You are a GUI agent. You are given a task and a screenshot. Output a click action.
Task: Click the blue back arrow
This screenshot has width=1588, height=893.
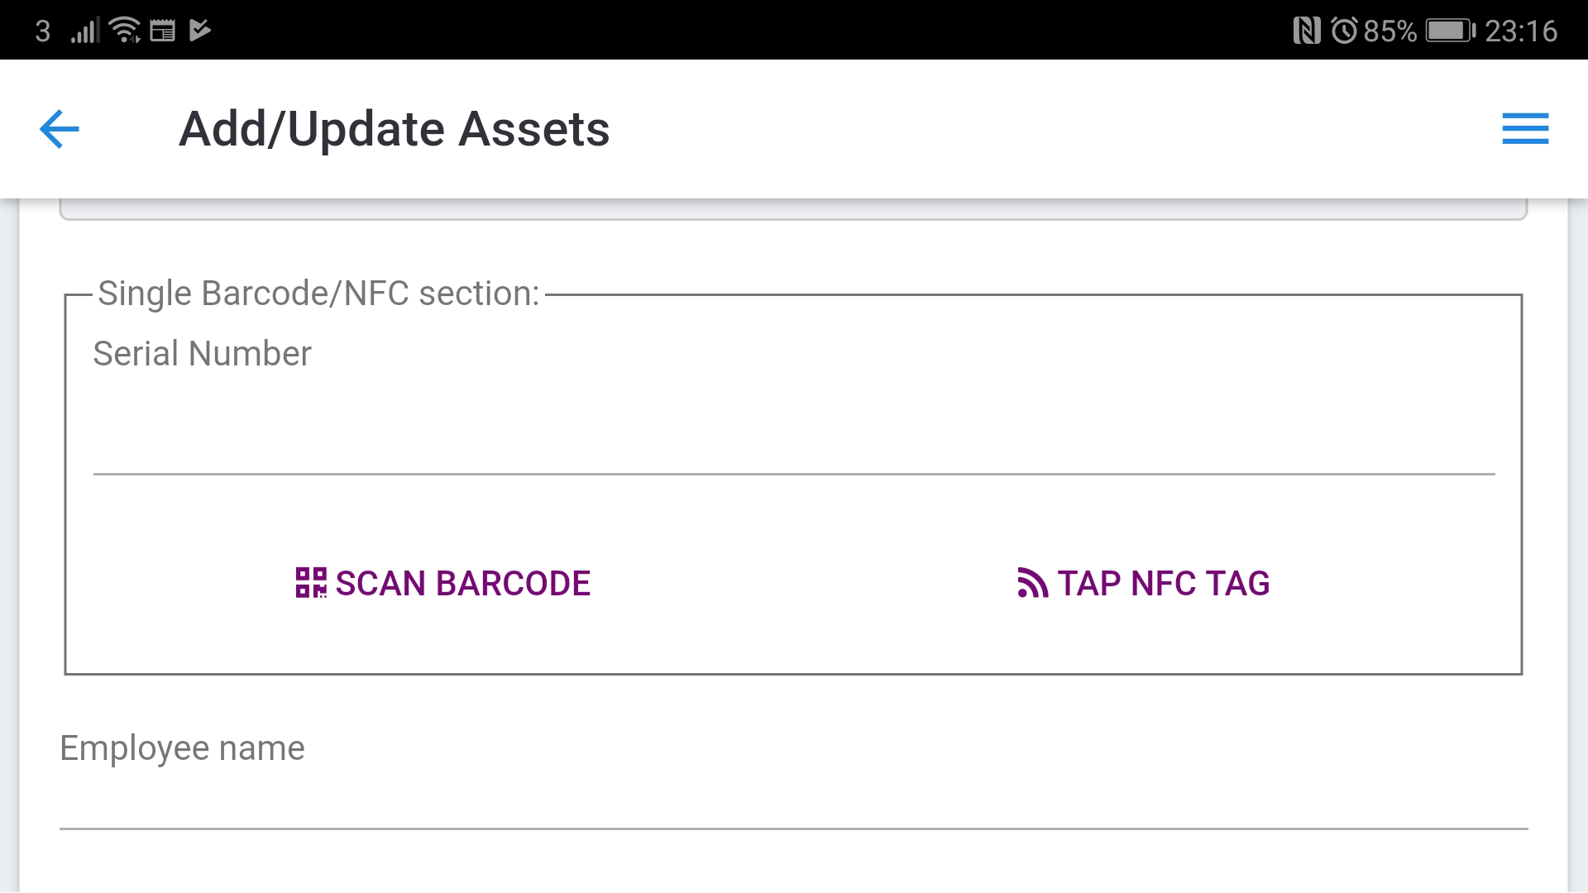click(59, 129)
